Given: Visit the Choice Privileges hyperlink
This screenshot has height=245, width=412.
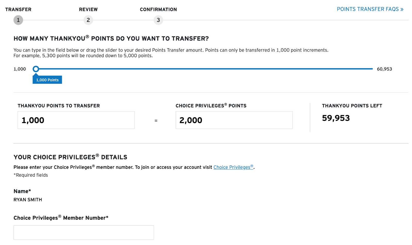Looking at the screenshot, I should coord(233,167).
